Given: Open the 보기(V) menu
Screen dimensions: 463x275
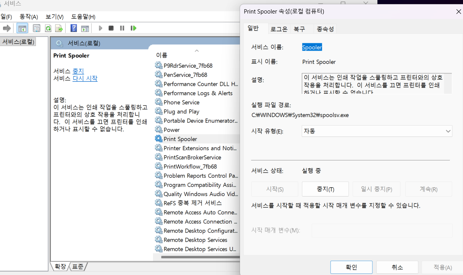Looking at the screenshot, I should click(54, 17).
